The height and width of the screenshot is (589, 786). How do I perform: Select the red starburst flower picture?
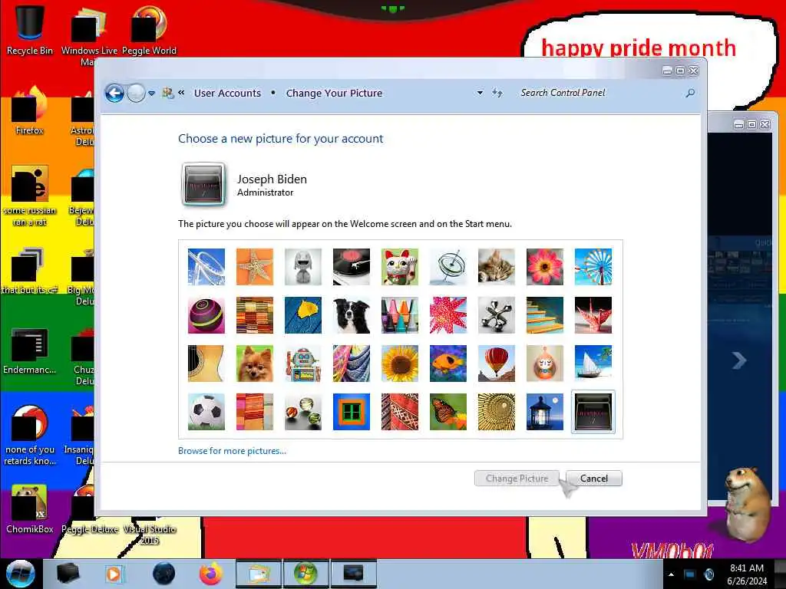pos(448,315)
